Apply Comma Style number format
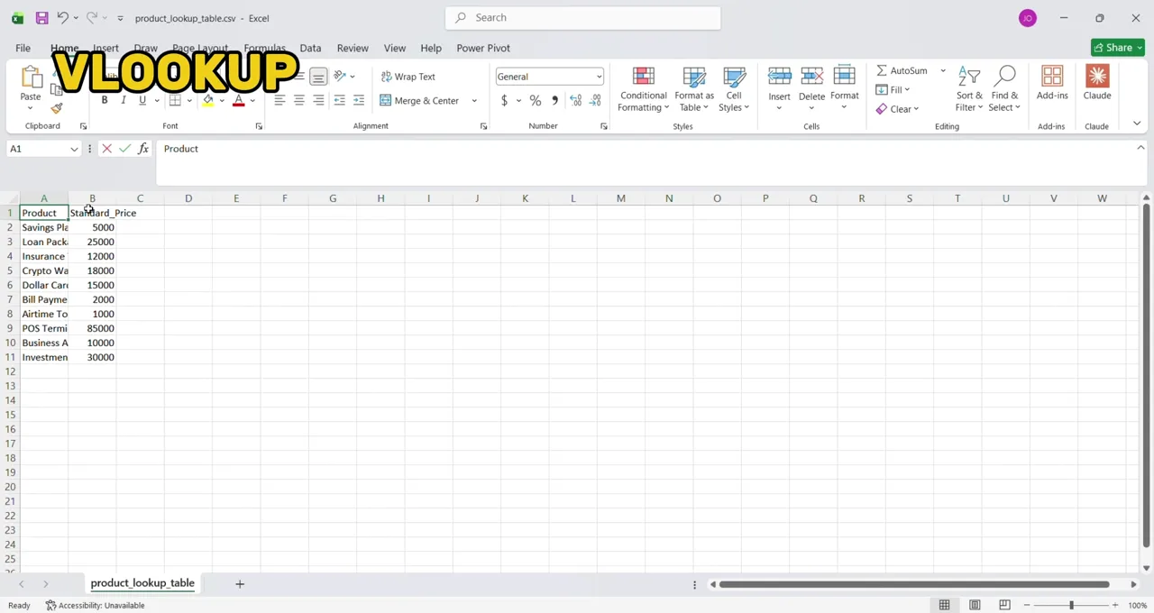Screen dimensions: 1154x613 [x=554, y=100]
